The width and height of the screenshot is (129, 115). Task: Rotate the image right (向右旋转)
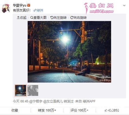78,17
